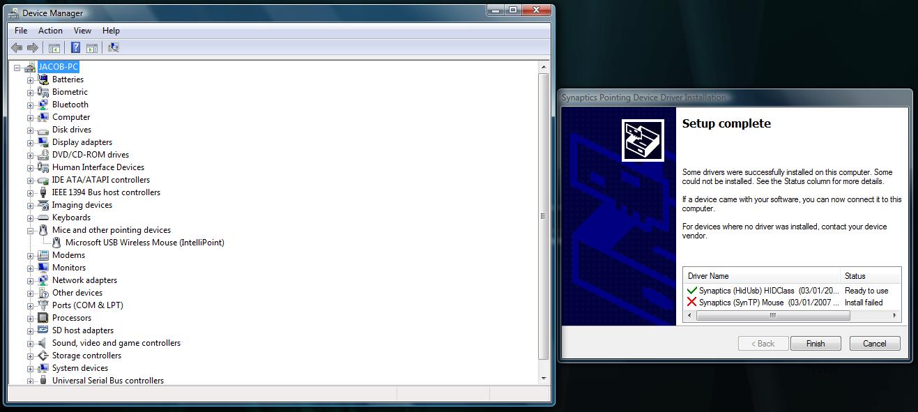Viewport: 918px width, 412px height.
Task: Expand the Storage controllers node
Action: 31,356
